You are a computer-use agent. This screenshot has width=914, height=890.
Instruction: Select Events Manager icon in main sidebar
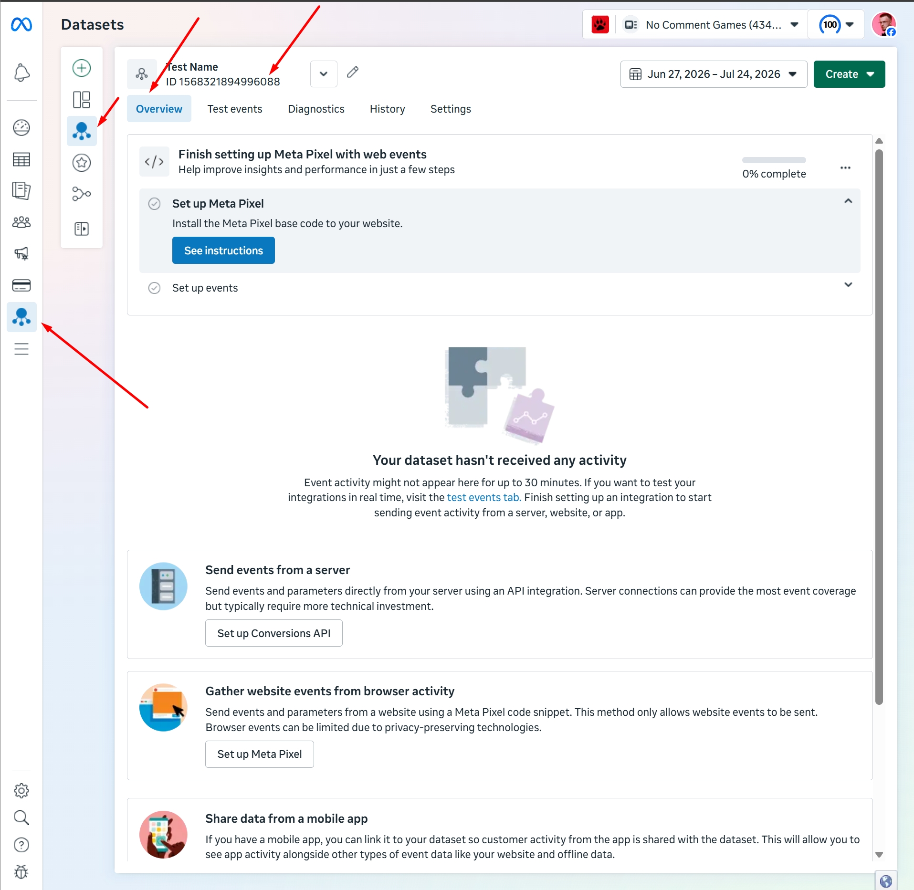click(x=21, y=317)
